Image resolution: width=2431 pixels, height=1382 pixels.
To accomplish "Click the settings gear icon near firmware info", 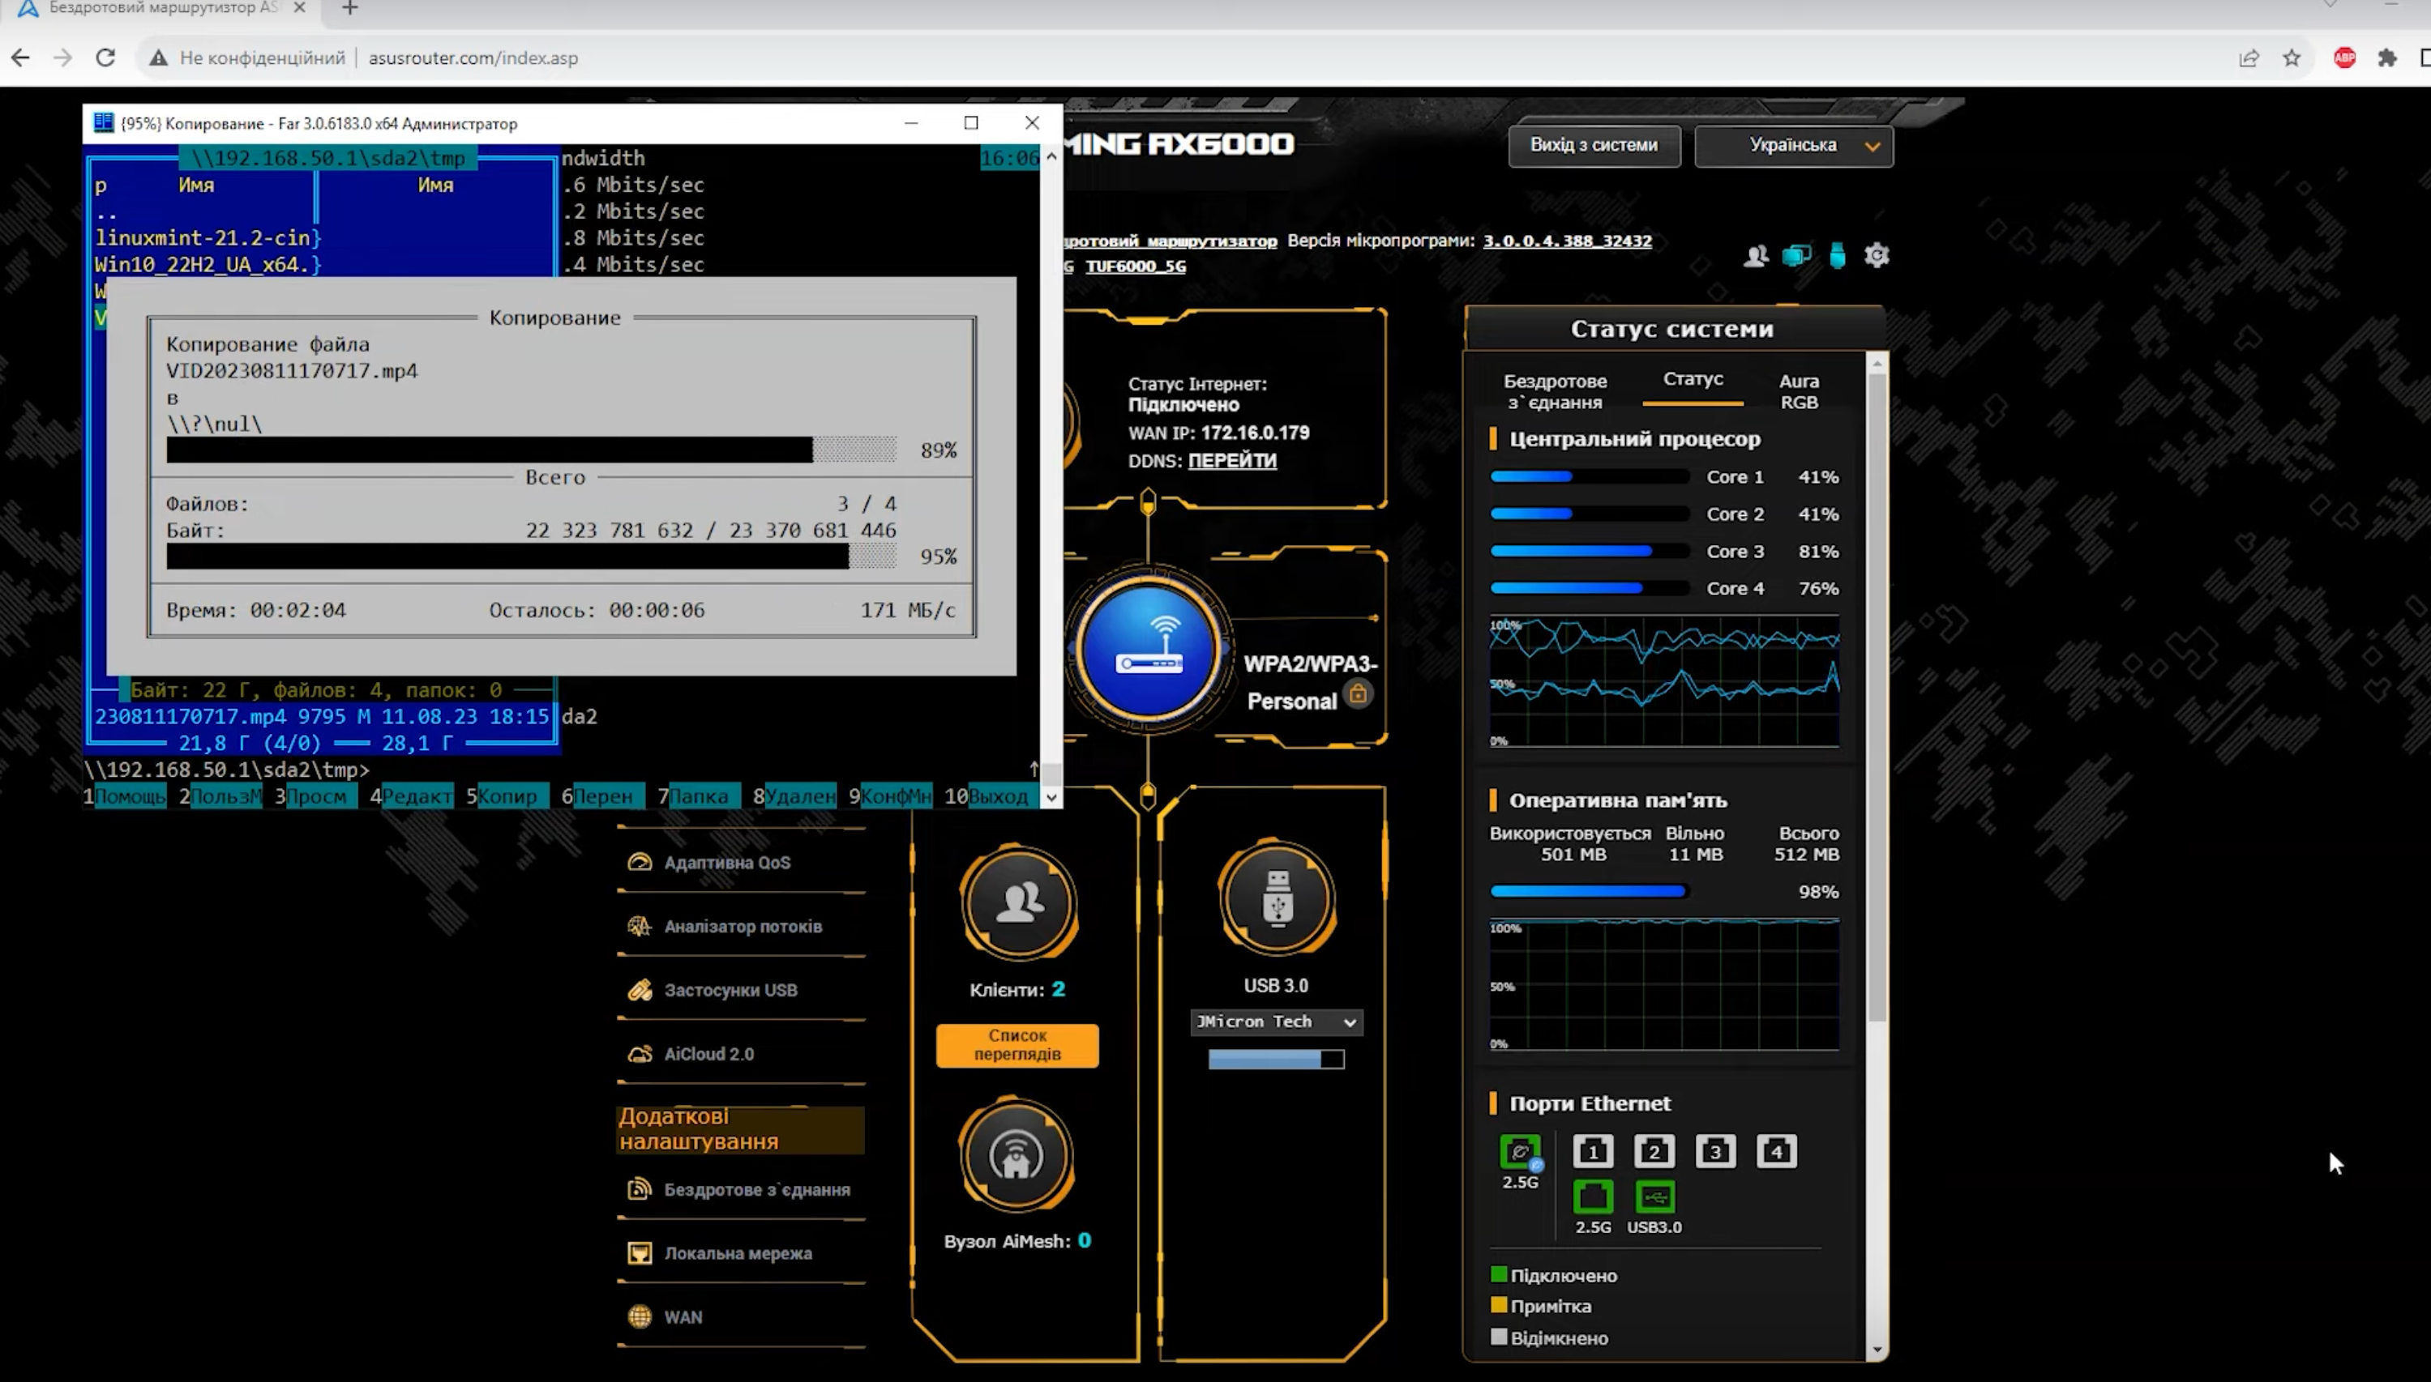I will pyautogui.click(x=1877, y=255).
